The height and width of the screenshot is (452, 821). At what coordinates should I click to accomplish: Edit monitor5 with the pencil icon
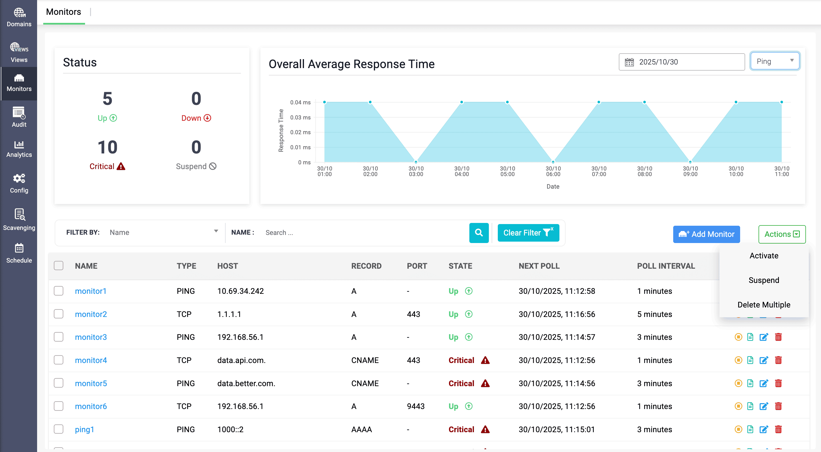pos(763,383)
